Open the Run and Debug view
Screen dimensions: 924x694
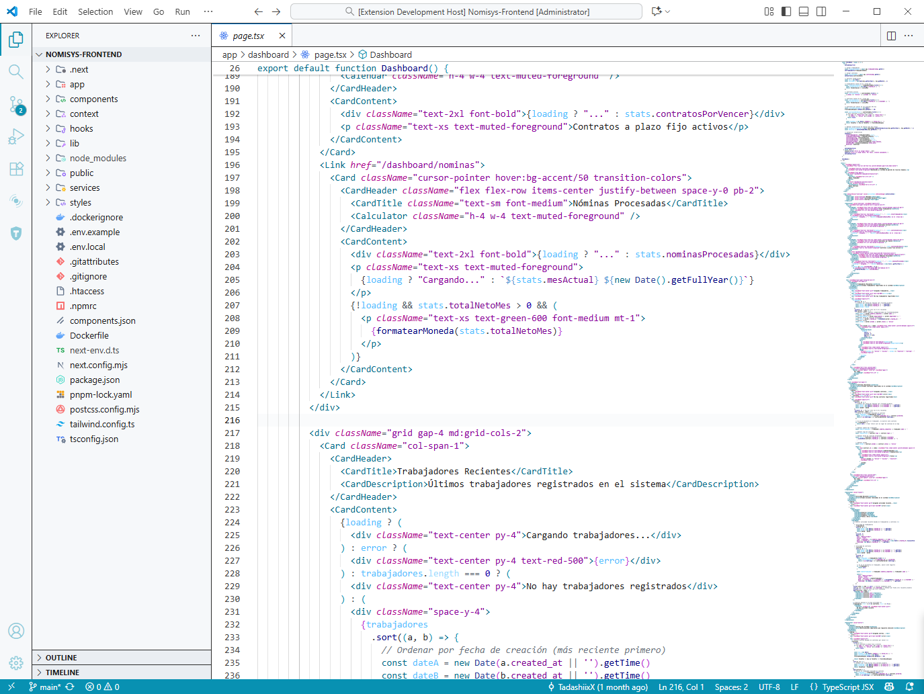[x=16, y=136]
